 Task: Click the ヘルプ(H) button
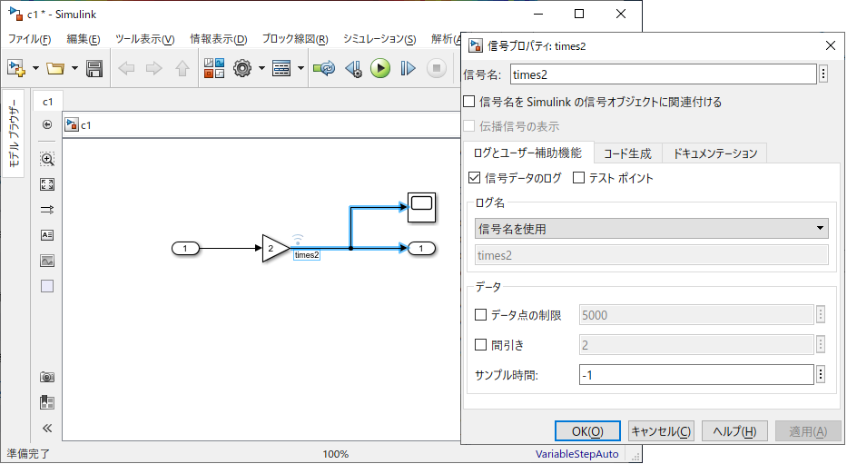pyautogui.click(x=734, y=431)
